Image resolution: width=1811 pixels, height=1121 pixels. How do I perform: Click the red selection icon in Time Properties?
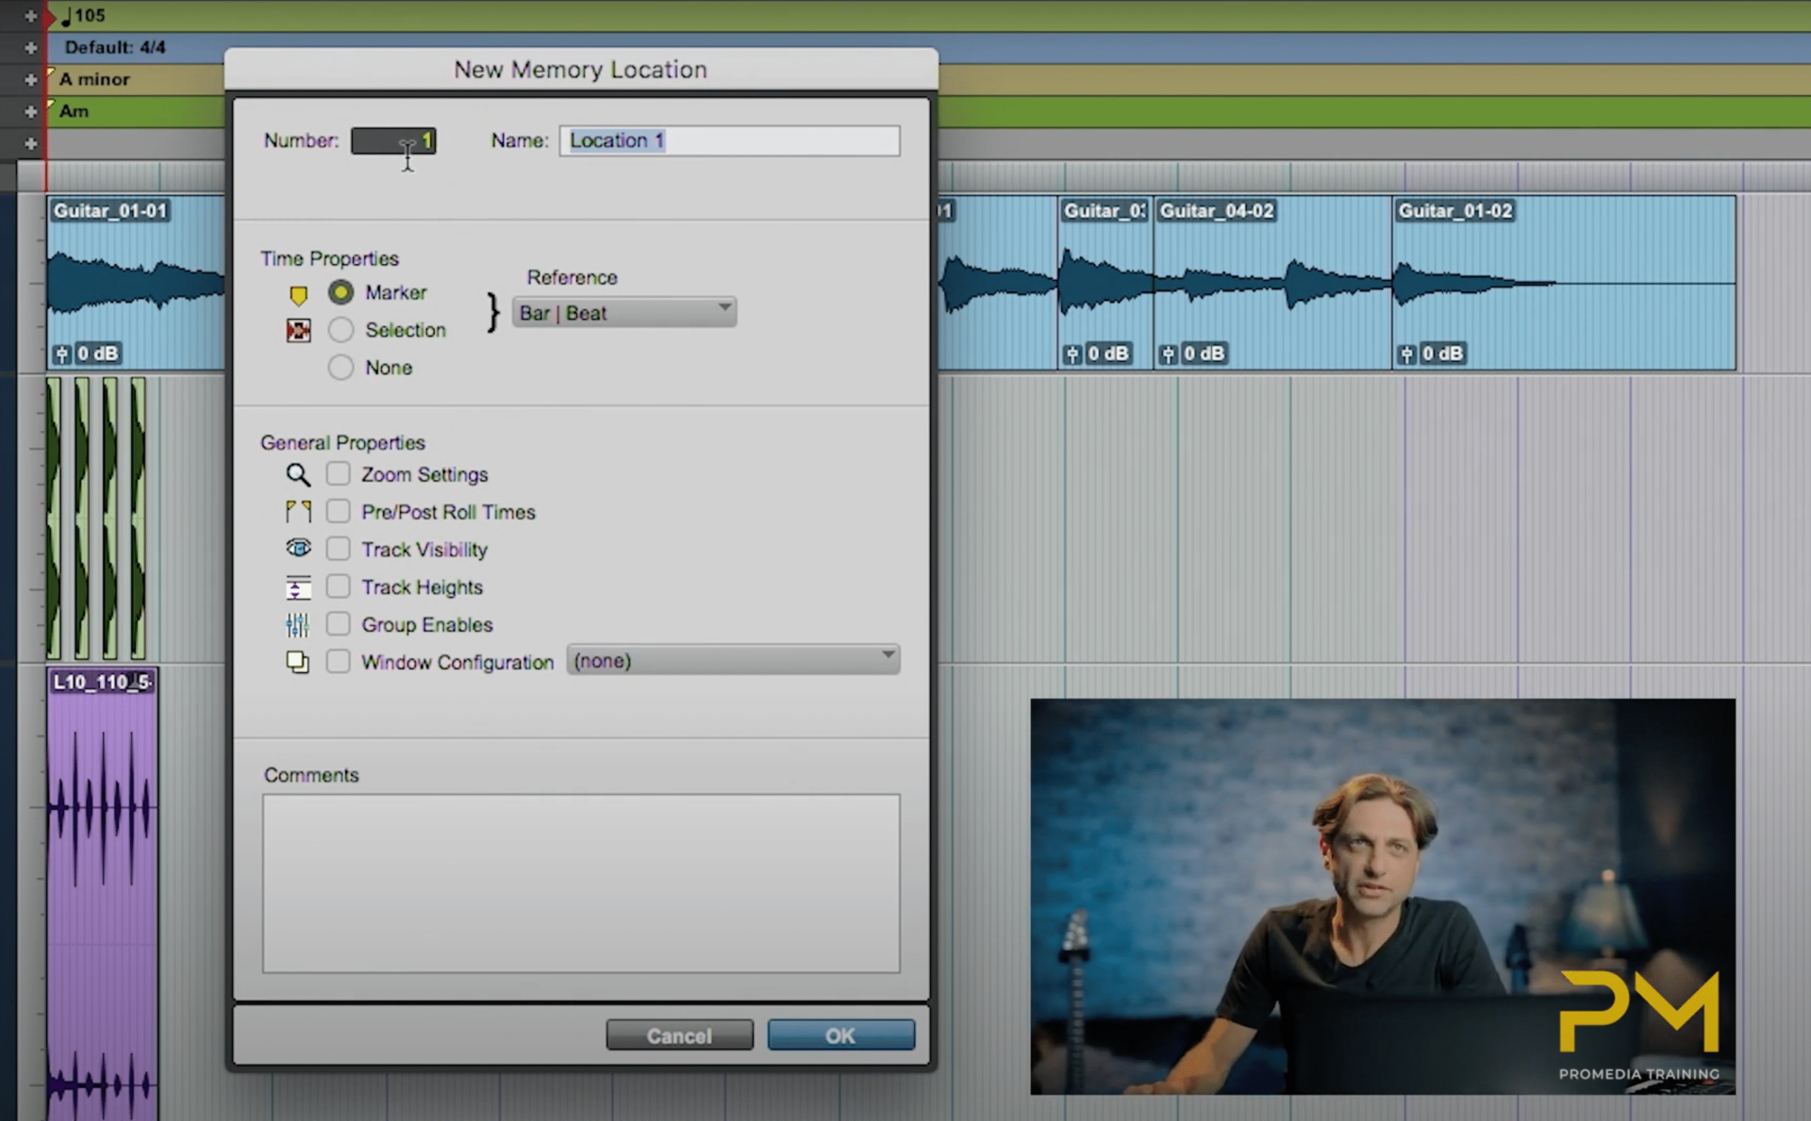(299, 330)
